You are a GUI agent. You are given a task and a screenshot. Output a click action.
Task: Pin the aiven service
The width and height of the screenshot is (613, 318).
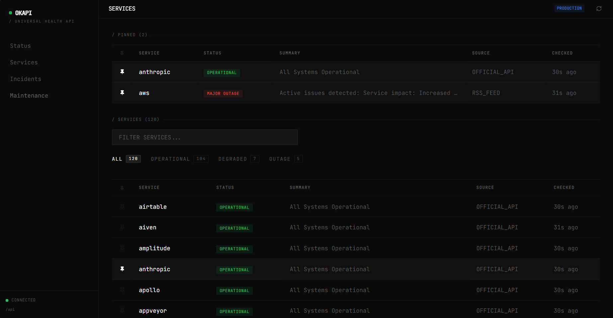pos(122,227)
